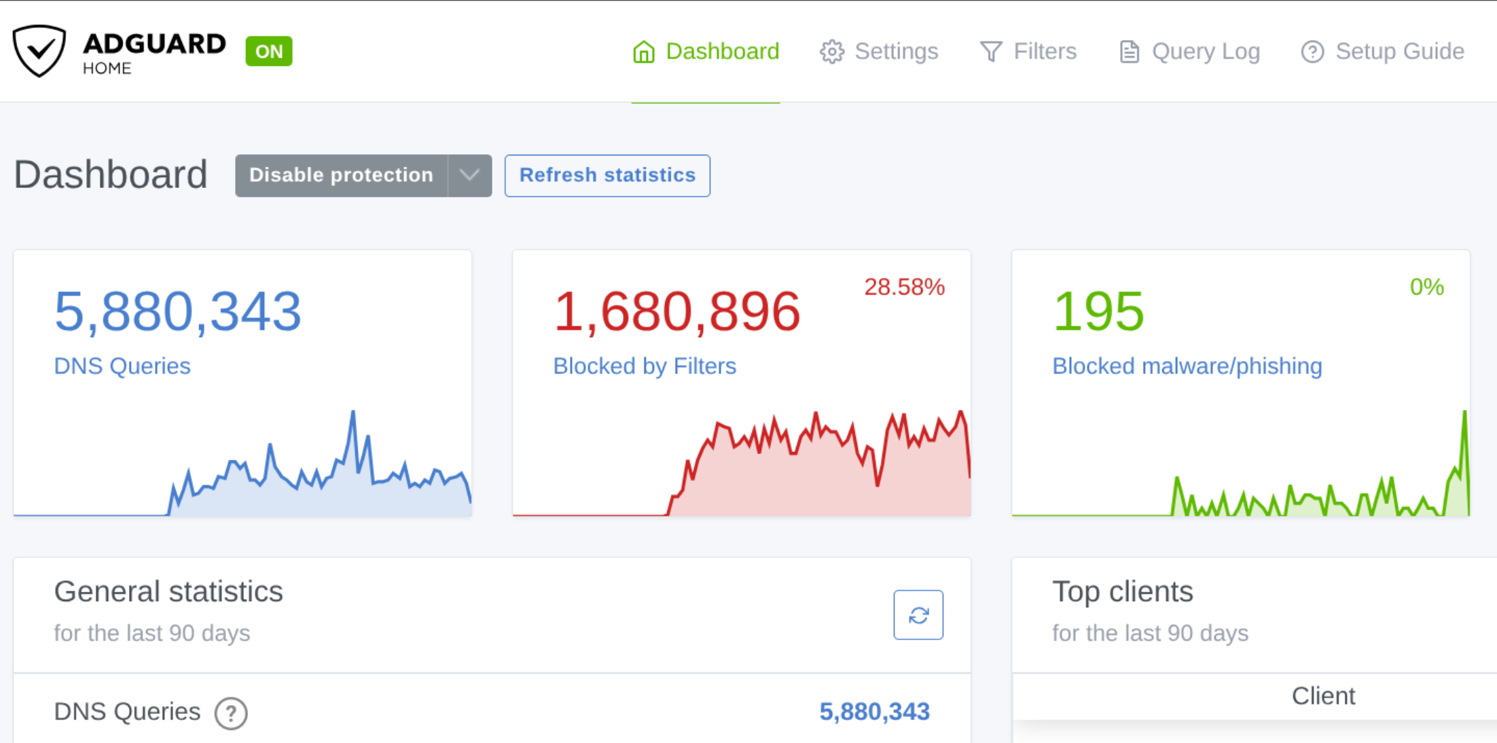Click the 1,680,896 blocked count
Screen dimensions: 1497x743
tap(677, 311)
